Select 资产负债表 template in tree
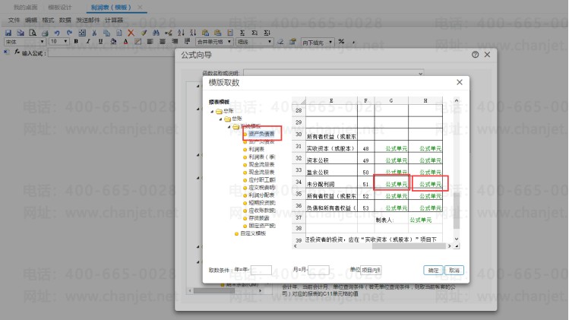This screenshot has width=569, height=320. [261, 134]
